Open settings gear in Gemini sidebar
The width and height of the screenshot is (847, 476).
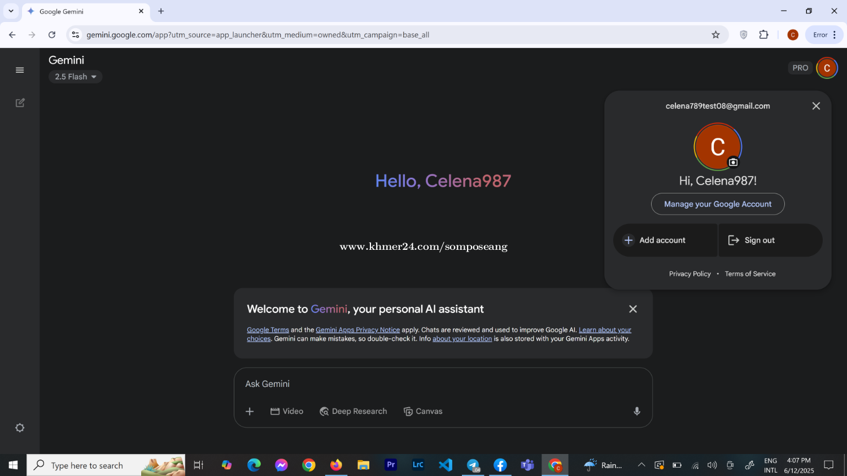pos(20,427)
